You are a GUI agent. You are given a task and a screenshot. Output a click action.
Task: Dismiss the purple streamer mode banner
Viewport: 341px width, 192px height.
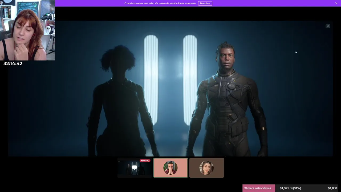tap(336, 3)
